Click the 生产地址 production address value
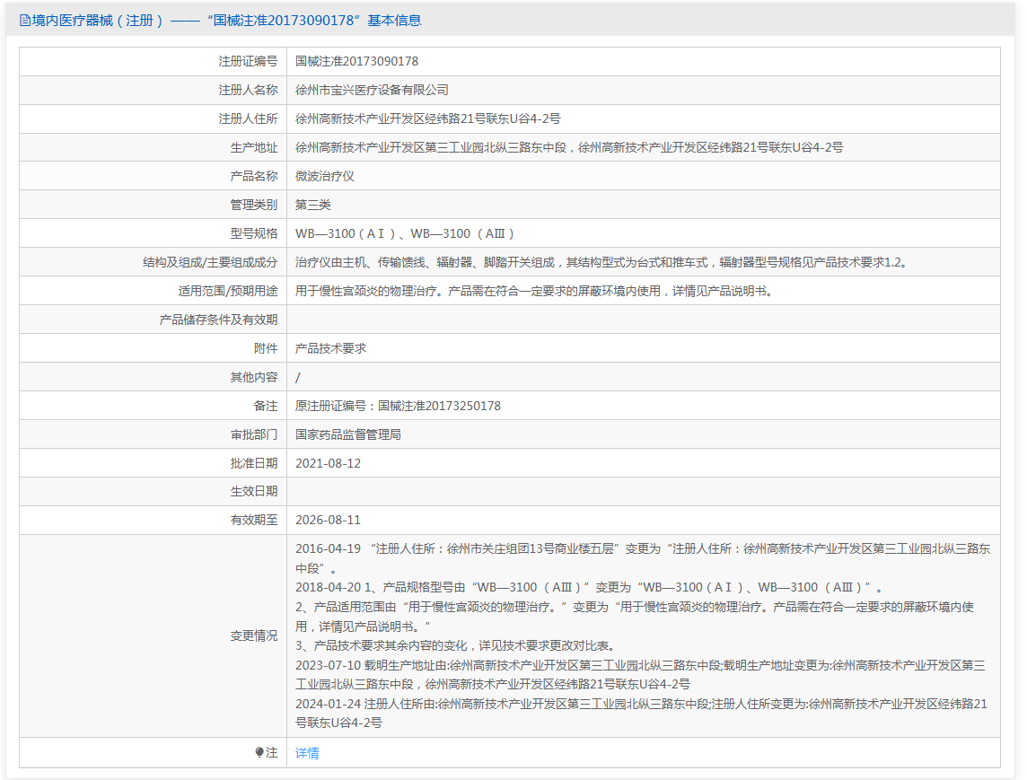 coord(568,147)
